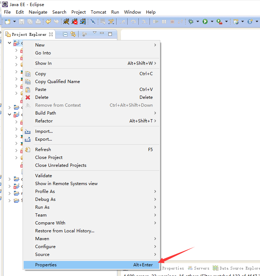Click Run External Tools toolbox icon
The width and height of the screenshot is (260, 276).
pos(219,21)
